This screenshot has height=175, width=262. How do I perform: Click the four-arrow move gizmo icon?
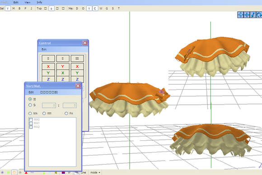point(247,15)
